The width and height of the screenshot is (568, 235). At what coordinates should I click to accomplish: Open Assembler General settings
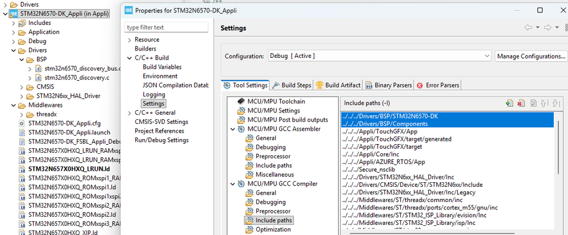[x=261, y=138]
